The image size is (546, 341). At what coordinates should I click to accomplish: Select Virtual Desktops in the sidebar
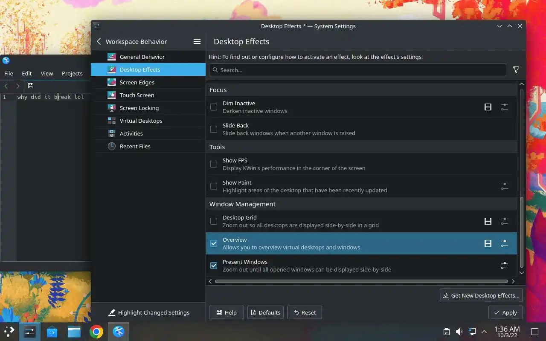(148, 121)
